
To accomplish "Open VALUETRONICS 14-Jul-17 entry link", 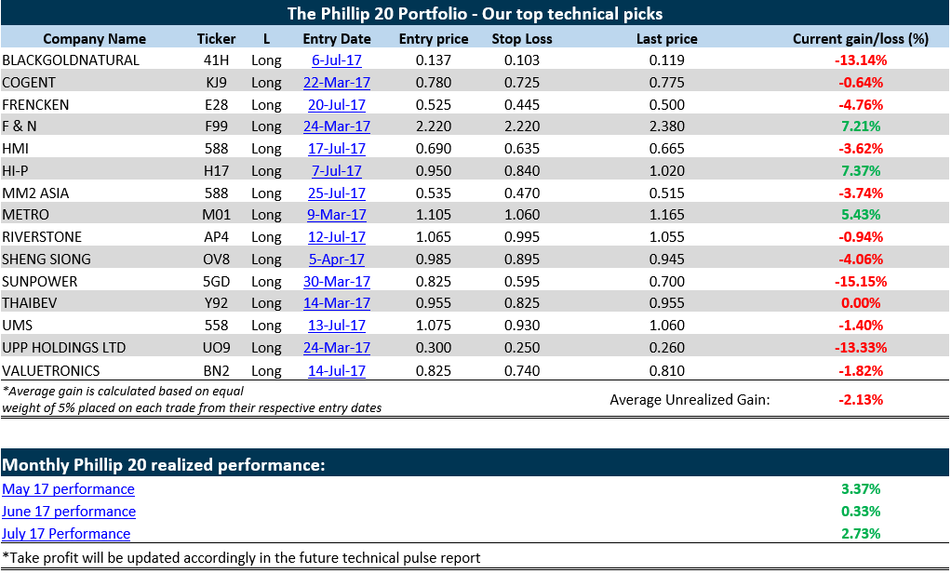I will pyautogui.click(x=337, y=370).
